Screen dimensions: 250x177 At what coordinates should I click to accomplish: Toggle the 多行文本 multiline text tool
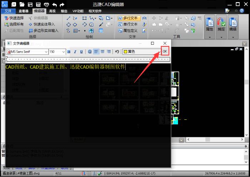[129, 18]
